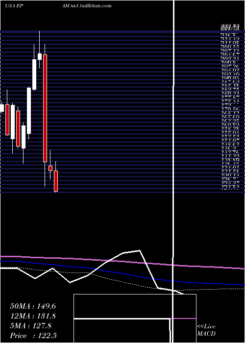Screen dimensions: 245x343
Task: Click the 5MA : 127.8 value text
Action: (x=30, y=326)
